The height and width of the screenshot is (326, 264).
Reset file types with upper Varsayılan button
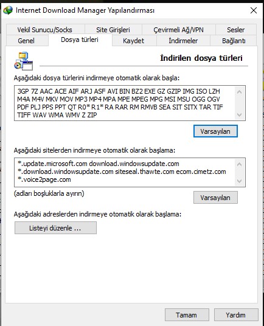coord(215,131)
